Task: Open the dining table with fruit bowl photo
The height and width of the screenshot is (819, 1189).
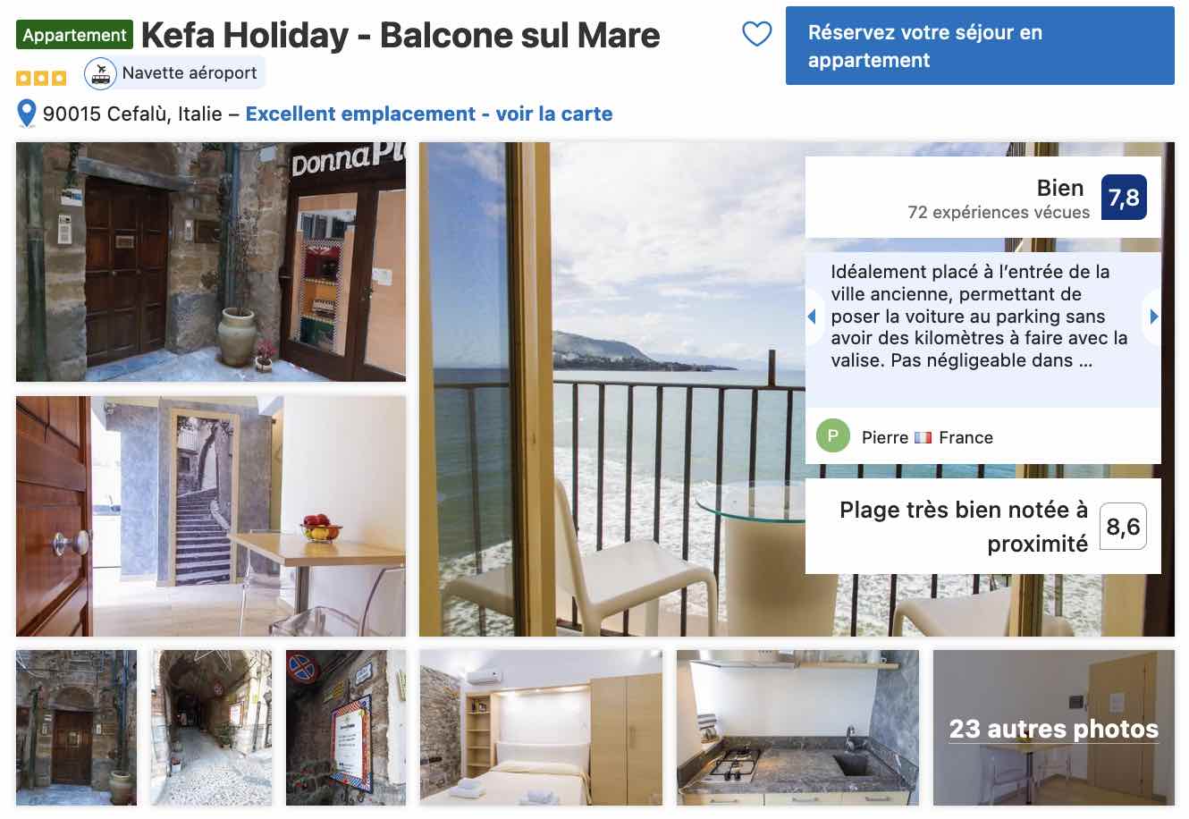Action: pos(211,516)
